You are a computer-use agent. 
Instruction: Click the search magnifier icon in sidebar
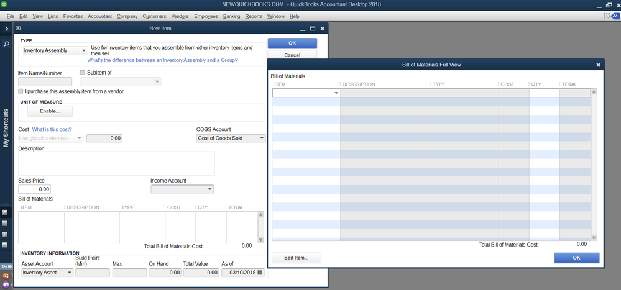[6, 44]
